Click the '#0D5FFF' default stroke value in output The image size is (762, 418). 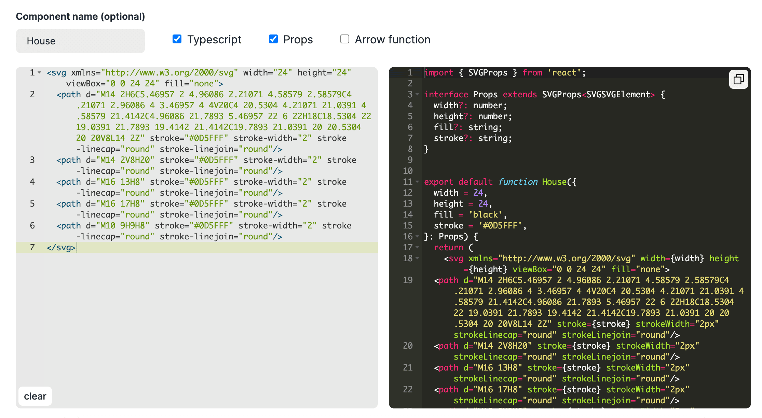pyautogui.click(x=500, y=225)
